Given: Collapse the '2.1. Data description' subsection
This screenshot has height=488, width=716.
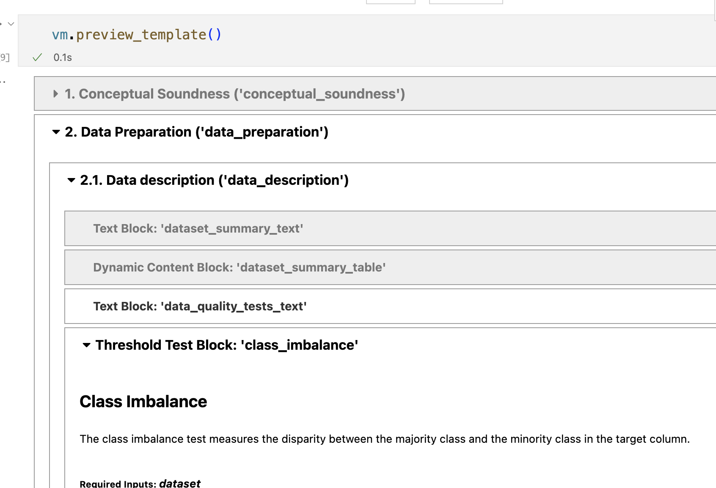Looking at the screenshot, I should tap(72, 181).
